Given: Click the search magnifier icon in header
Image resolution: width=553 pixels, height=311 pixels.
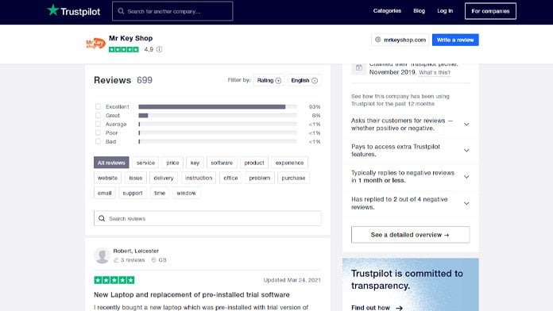Looking at the screenshot, I should click(x=121, y=11).
